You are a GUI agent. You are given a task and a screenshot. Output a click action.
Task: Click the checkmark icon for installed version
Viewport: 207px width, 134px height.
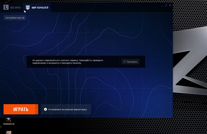(x=46, y=109)
